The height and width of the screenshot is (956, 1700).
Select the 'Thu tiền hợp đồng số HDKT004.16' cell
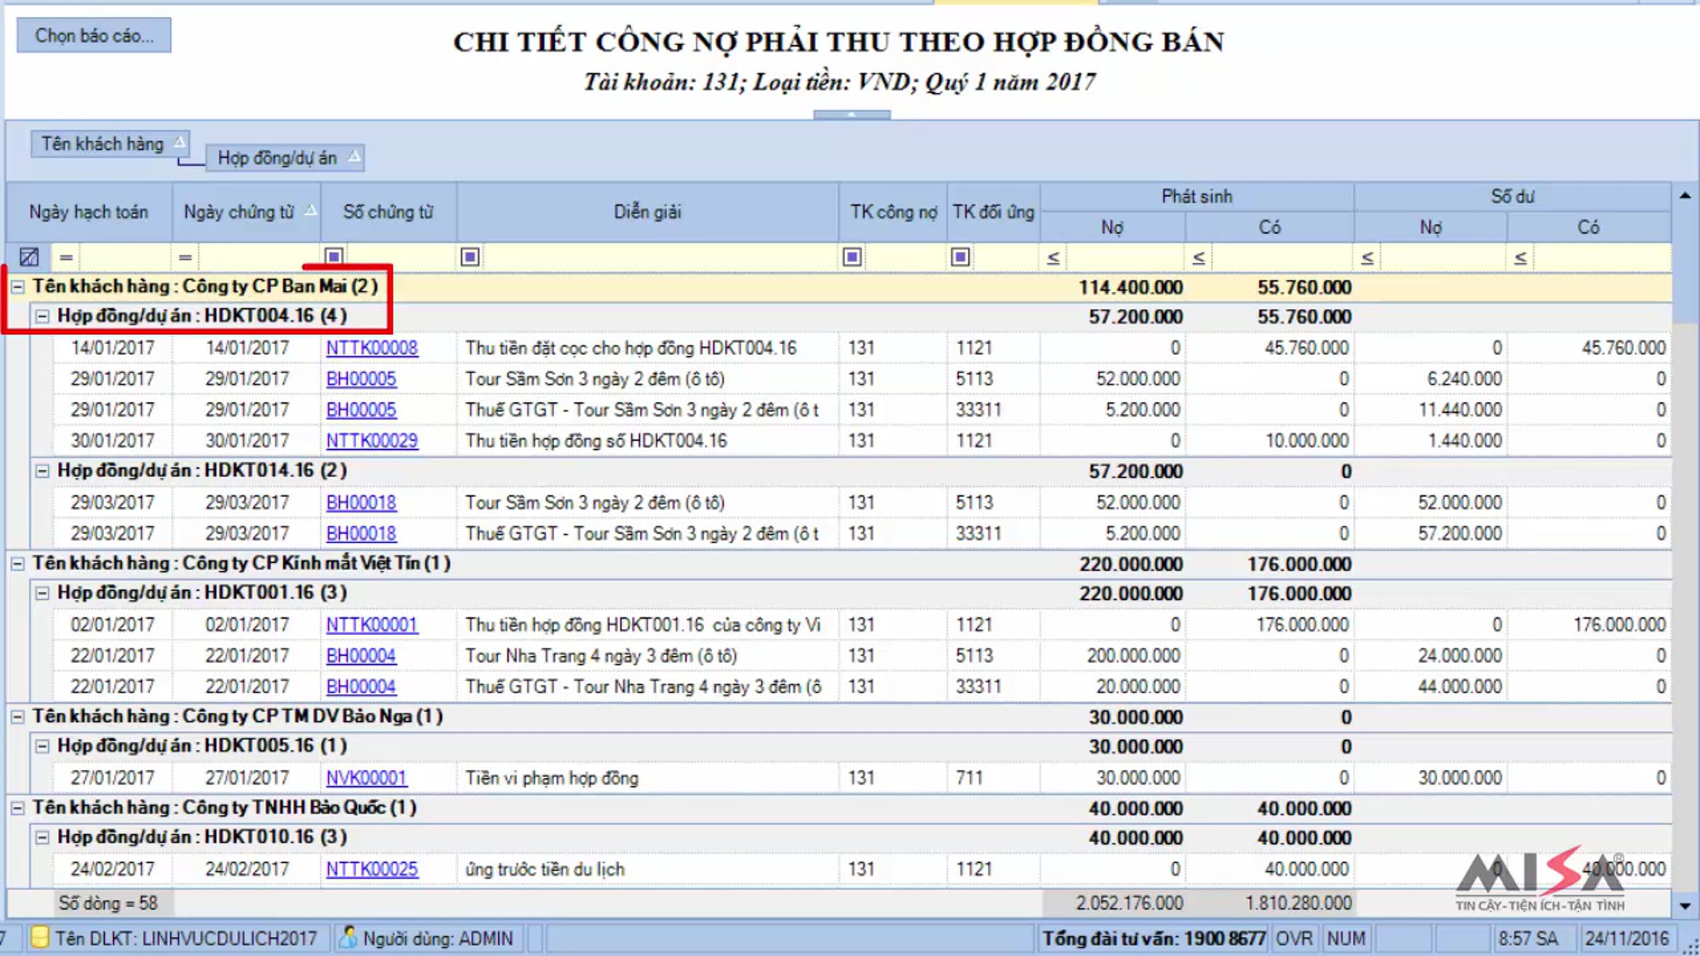[647, 440]
